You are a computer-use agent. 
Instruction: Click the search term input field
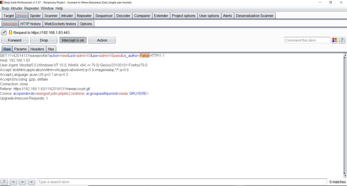[x=182, y=182]
